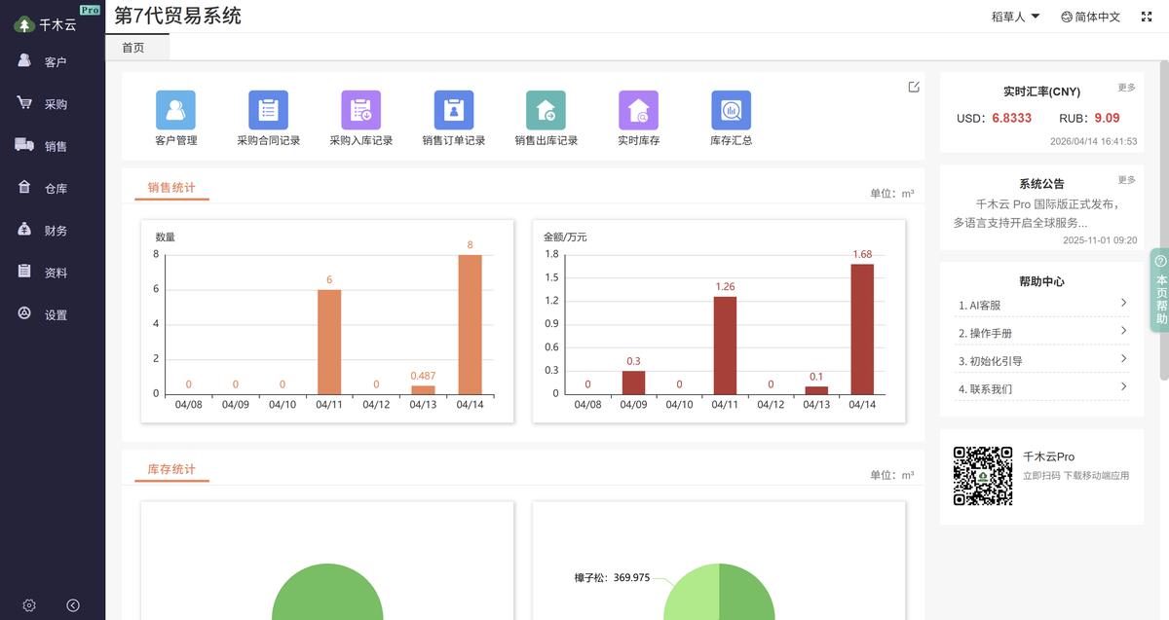1169x620 pixels.
Task: Select the 首页 tab
Action: pyautogui.click(x=133, y=48)
